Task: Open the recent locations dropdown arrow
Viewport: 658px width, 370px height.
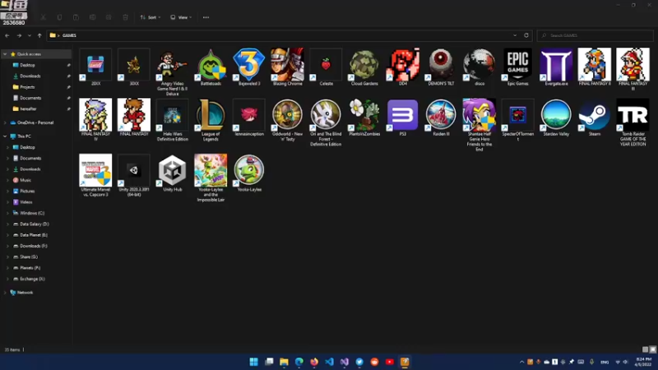Action: 30,35
